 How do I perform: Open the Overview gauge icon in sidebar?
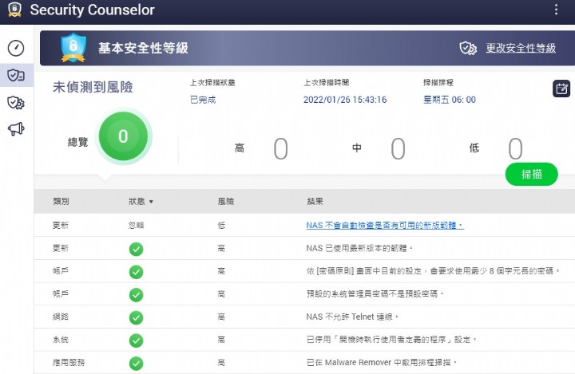[x=16, y=48]
